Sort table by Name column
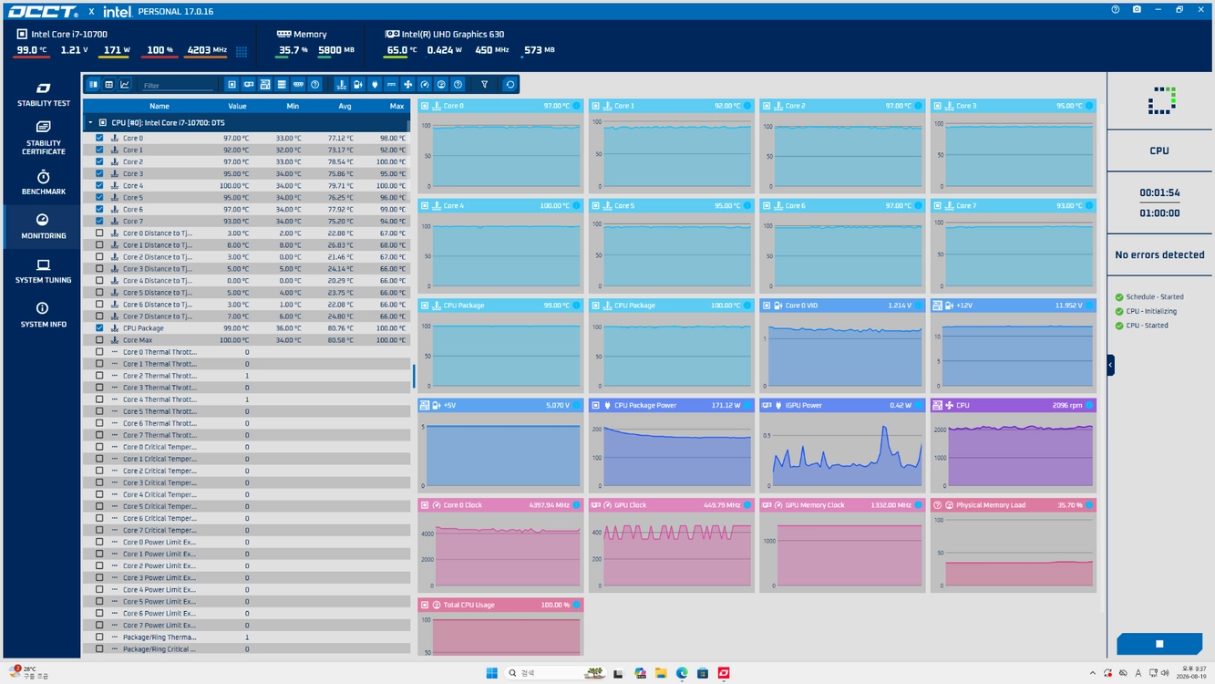This screenshot has height=684, width=1215. click(160, 107)
